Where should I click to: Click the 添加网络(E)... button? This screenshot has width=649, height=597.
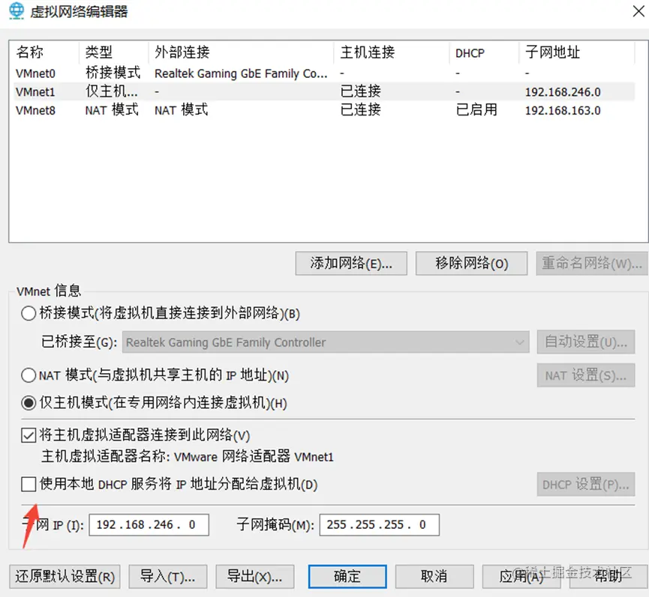[351, 263]
